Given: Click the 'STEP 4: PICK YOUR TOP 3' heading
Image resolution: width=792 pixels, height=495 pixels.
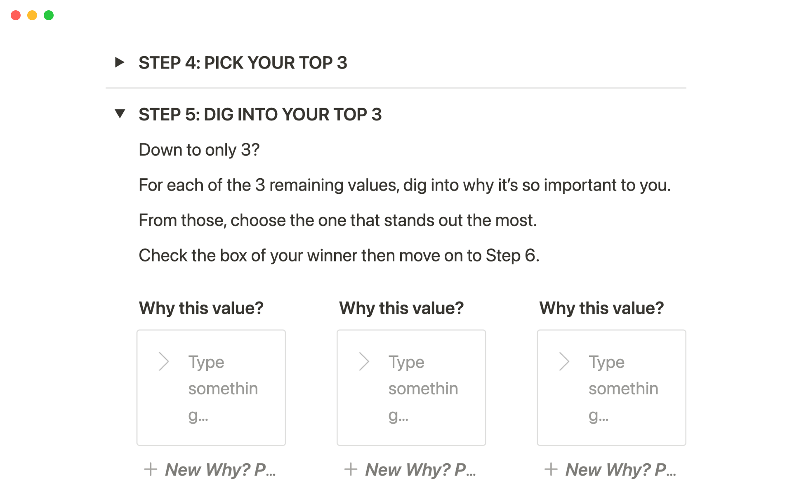Looking at the screenshot, I should tap(243, 63).
